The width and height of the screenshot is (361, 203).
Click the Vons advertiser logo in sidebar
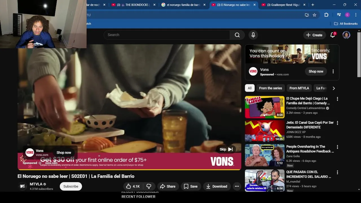[x=253, y=71]
